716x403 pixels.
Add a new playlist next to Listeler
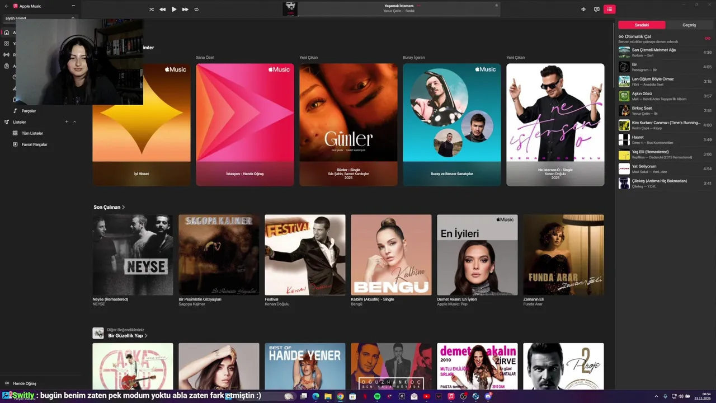(x=67, y=122)
